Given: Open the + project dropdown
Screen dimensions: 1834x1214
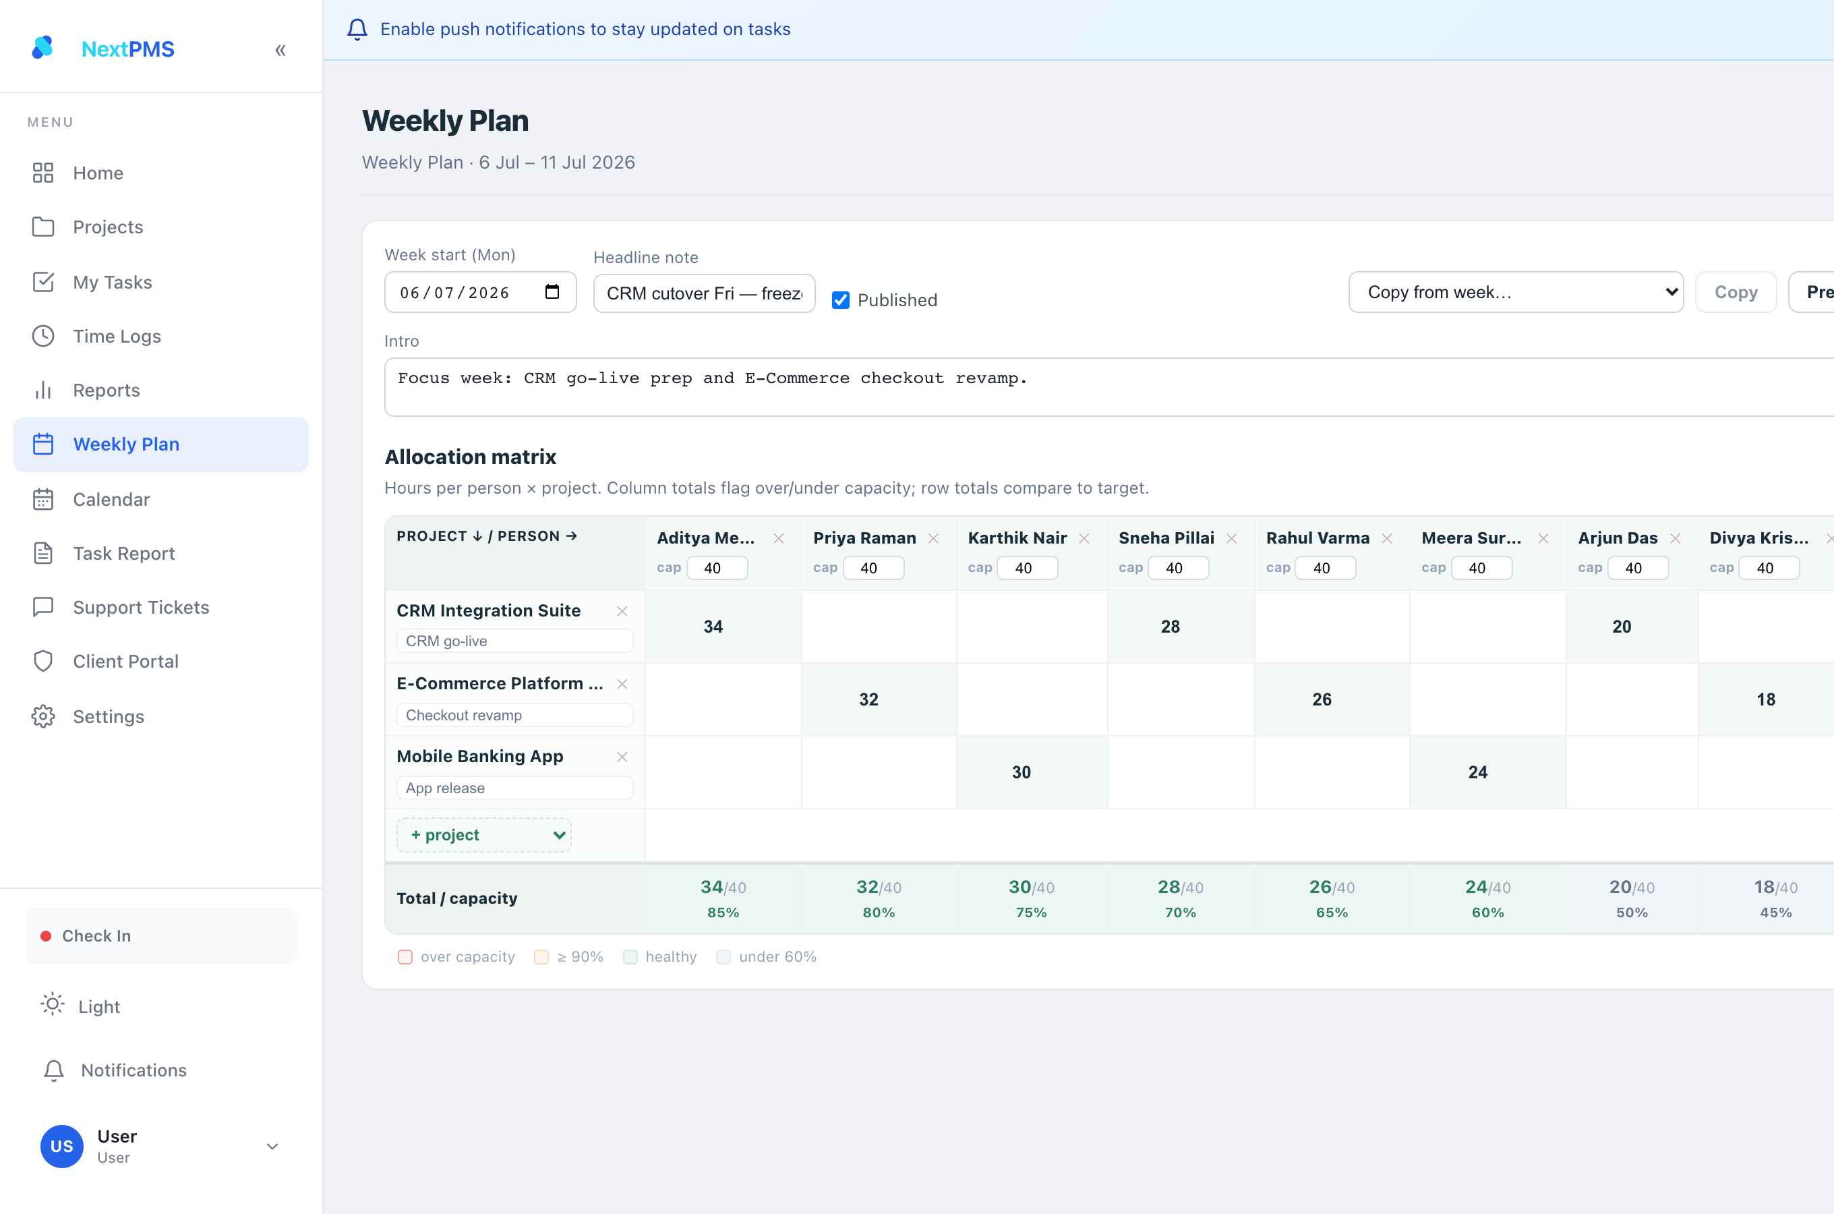Looking at the screenshot, I should click(x=484, y=835).
